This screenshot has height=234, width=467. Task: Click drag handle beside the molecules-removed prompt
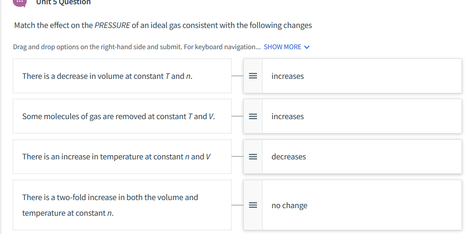[253, 117]
